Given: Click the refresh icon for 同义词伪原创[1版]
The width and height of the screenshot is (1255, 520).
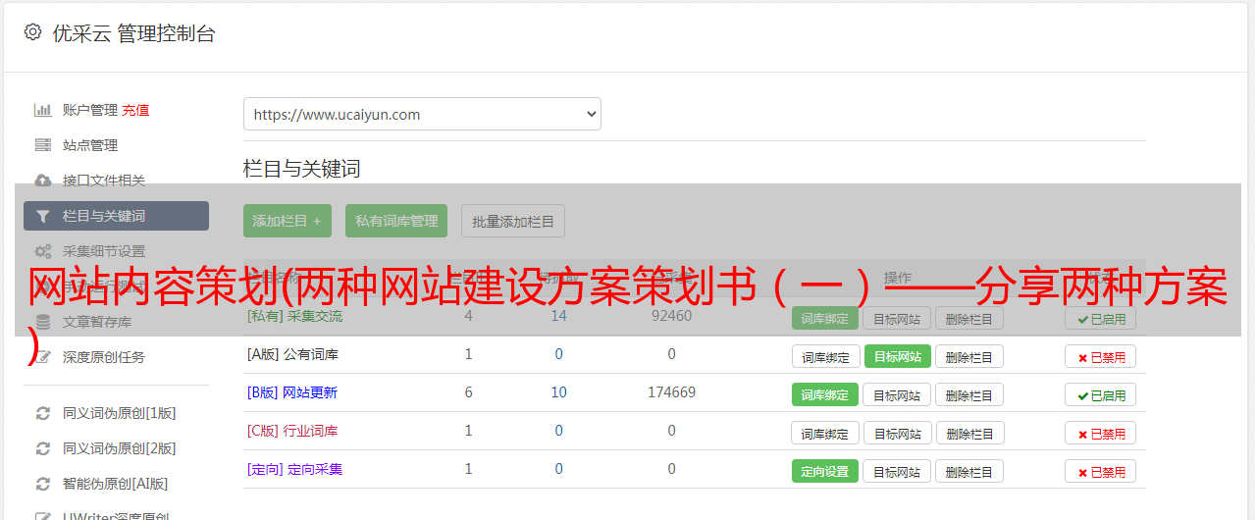Looking at the screenshot, I should click(42, 413).
